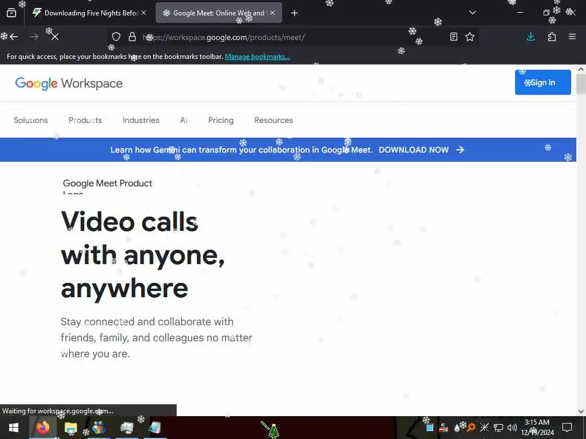Close the Google Meet tab
586x439 pixels.
(272, 13)
